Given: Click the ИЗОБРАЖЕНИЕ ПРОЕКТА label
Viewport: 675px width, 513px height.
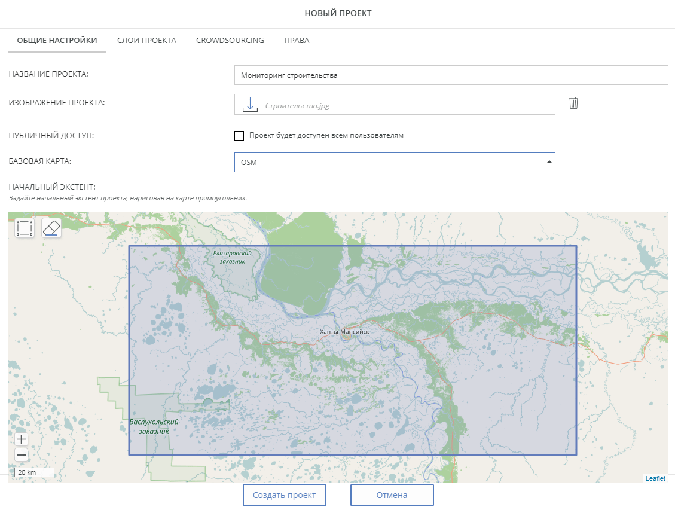Looking at the screenshot, I should click(57, 102).
